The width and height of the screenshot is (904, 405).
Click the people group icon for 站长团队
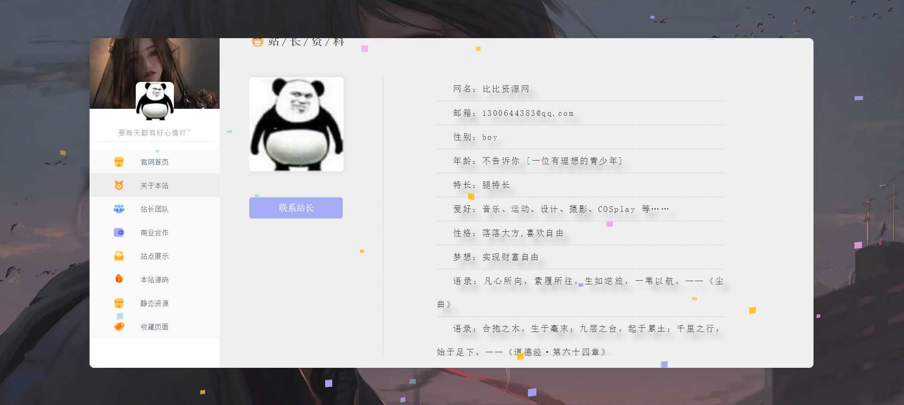click(119, 209)
